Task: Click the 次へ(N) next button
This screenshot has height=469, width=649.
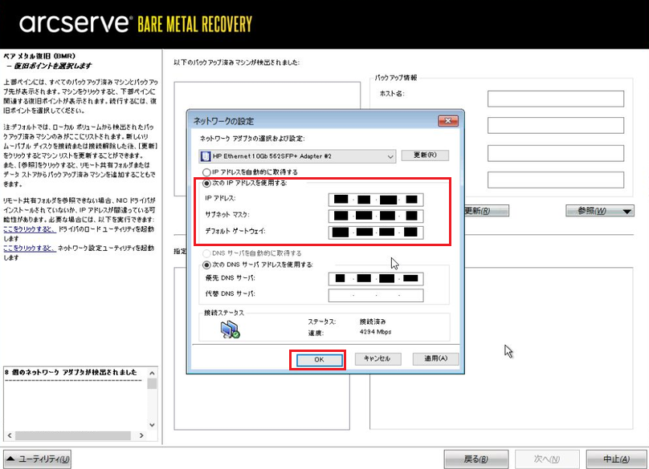Action: pos(546,459)
